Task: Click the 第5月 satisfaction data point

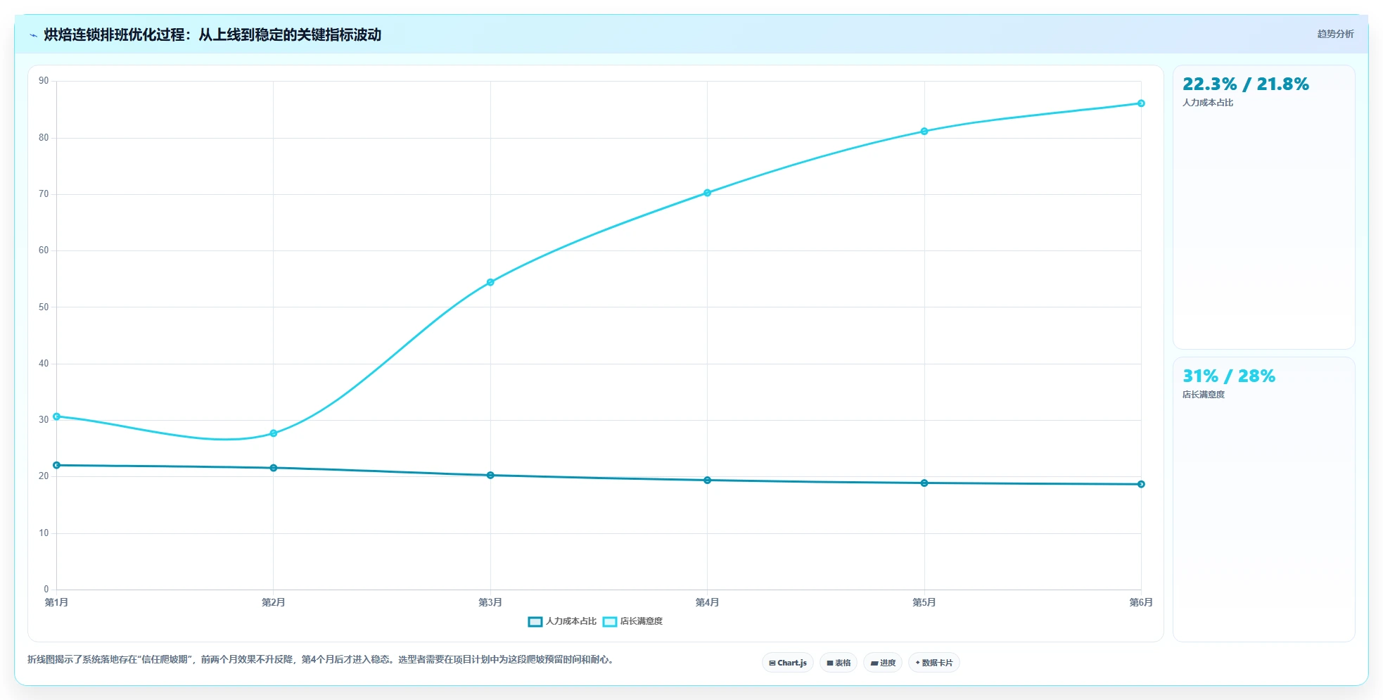Action: click(x=924, y=132)
